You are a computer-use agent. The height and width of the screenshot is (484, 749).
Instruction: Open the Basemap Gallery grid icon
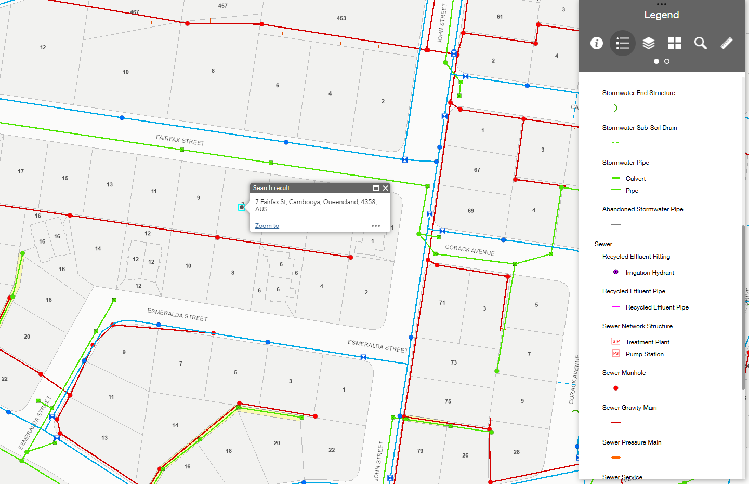tap(674, 43)
